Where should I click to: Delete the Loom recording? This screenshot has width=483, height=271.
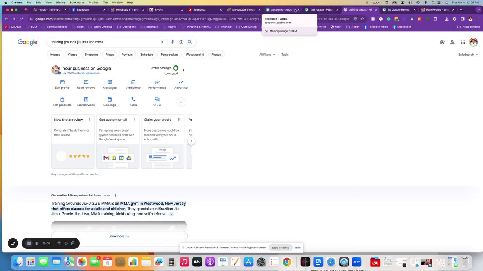point(73,243)
